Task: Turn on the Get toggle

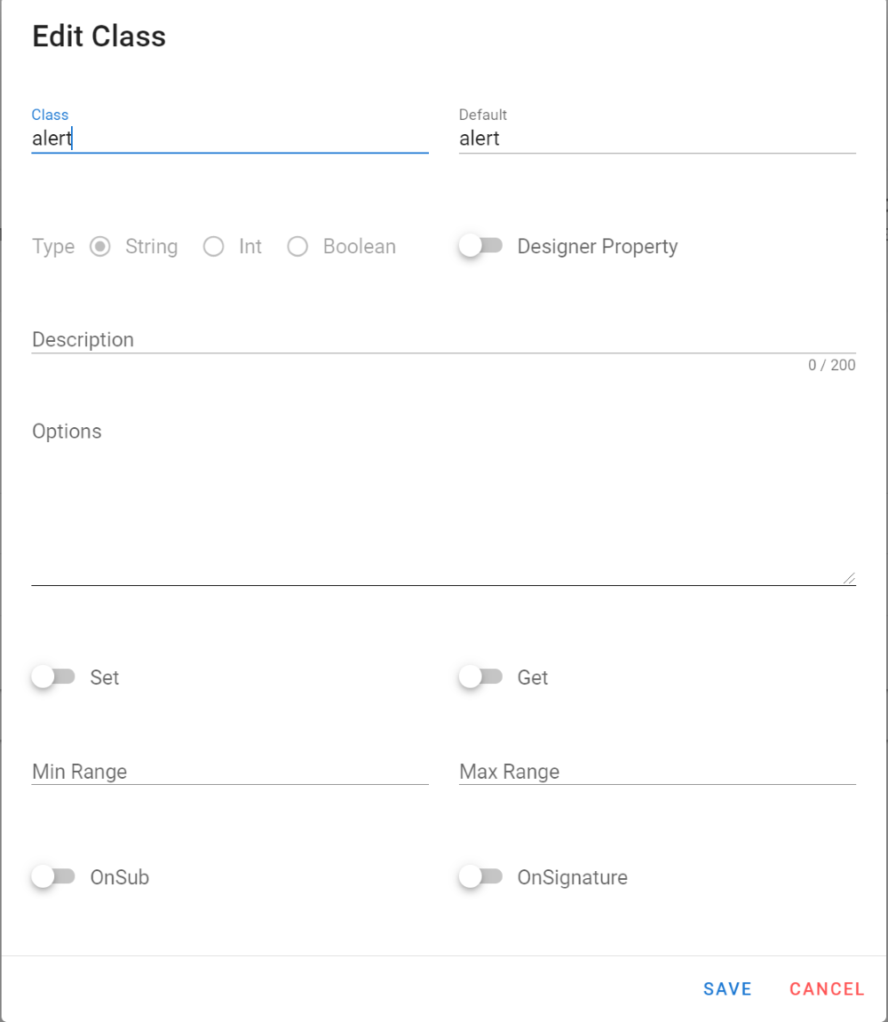Action: (480, 677)
